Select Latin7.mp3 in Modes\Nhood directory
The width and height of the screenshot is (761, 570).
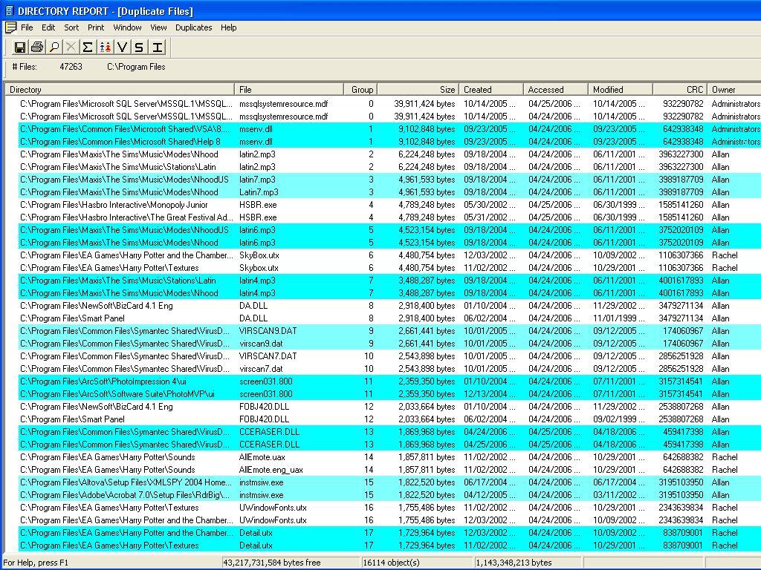tap(389, 192)
